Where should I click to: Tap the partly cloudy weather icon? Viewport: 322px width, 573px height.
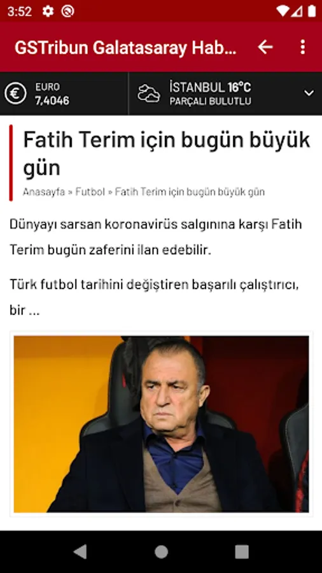point(148,94)
